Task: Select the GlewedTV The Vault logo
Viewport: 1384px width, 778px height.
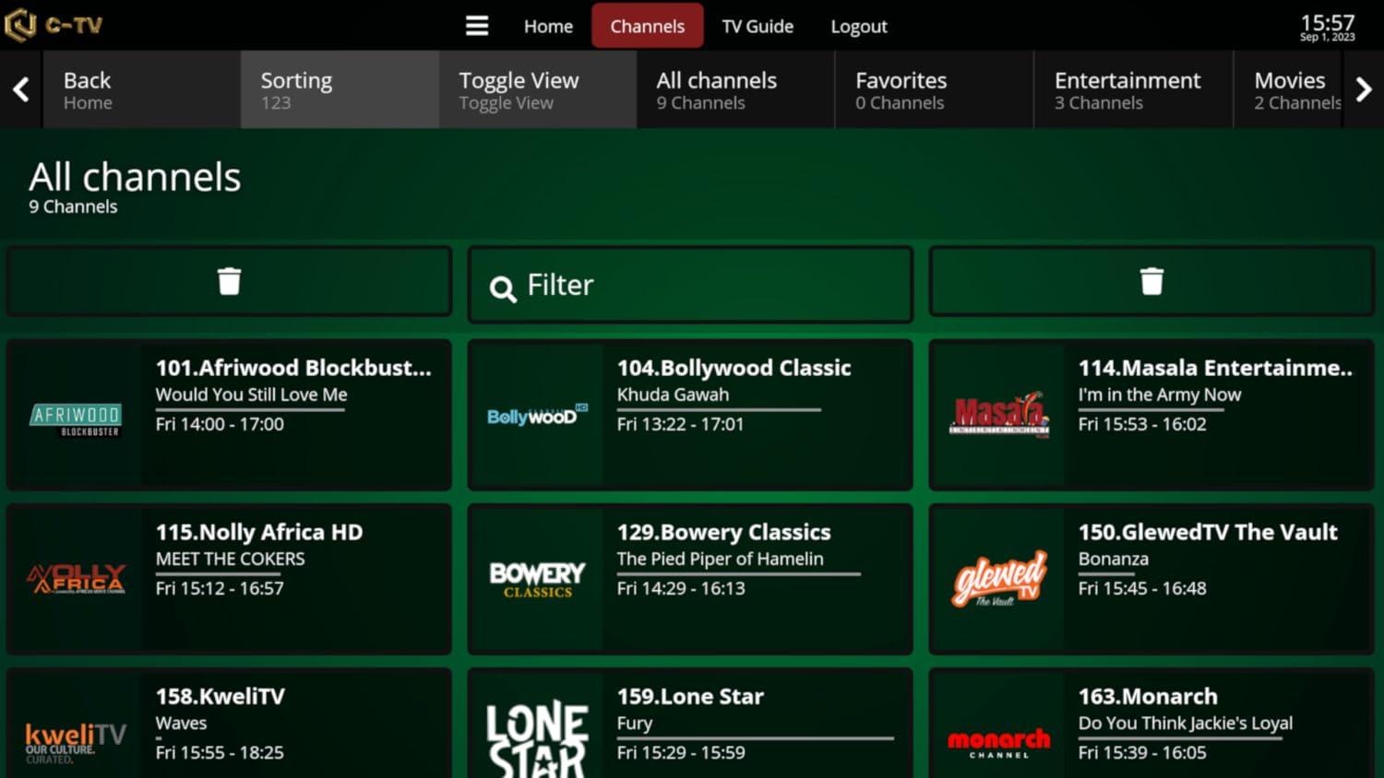Action: [997, 579]
